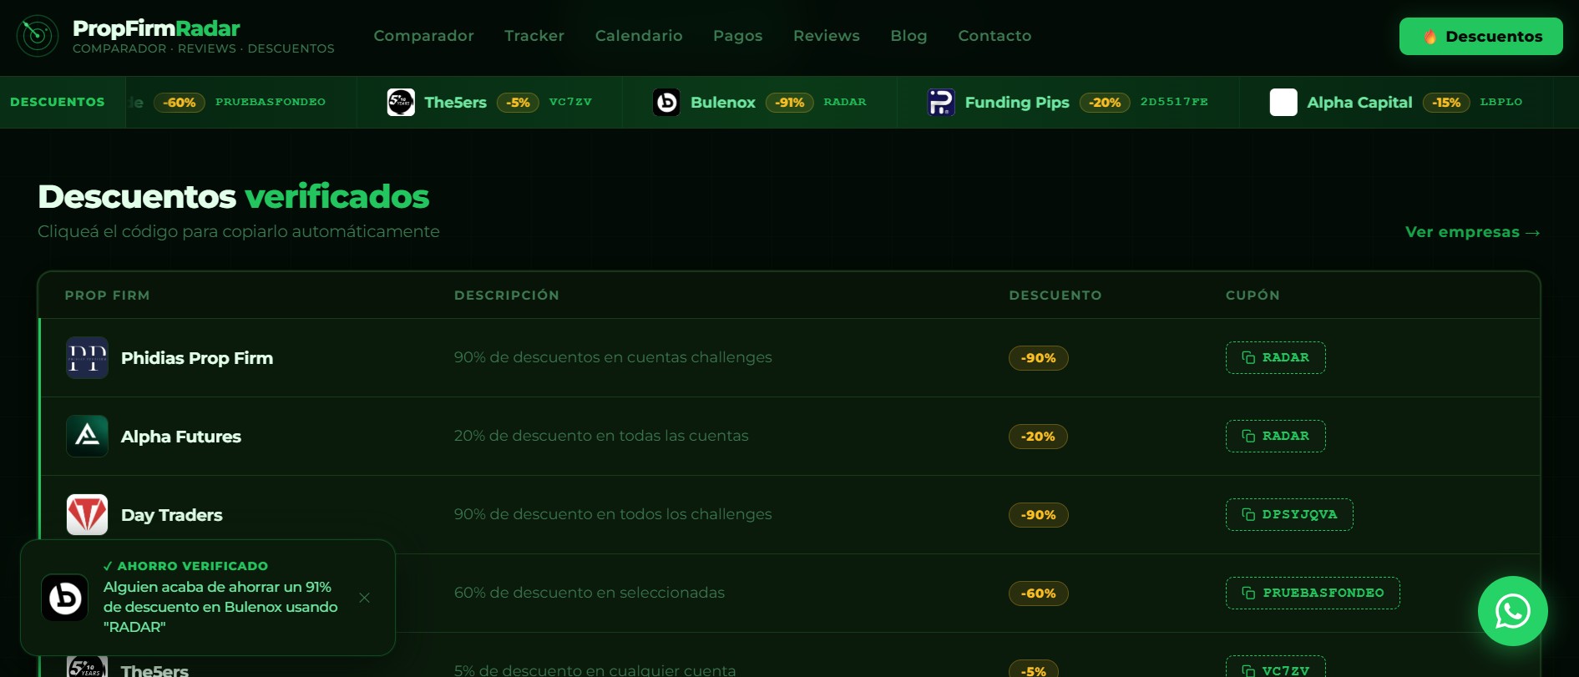Viewport: 1579px width, 677px height.
Task: Click the green Descuentos button
Action: pyautogui.click(x=1481, y=37)
